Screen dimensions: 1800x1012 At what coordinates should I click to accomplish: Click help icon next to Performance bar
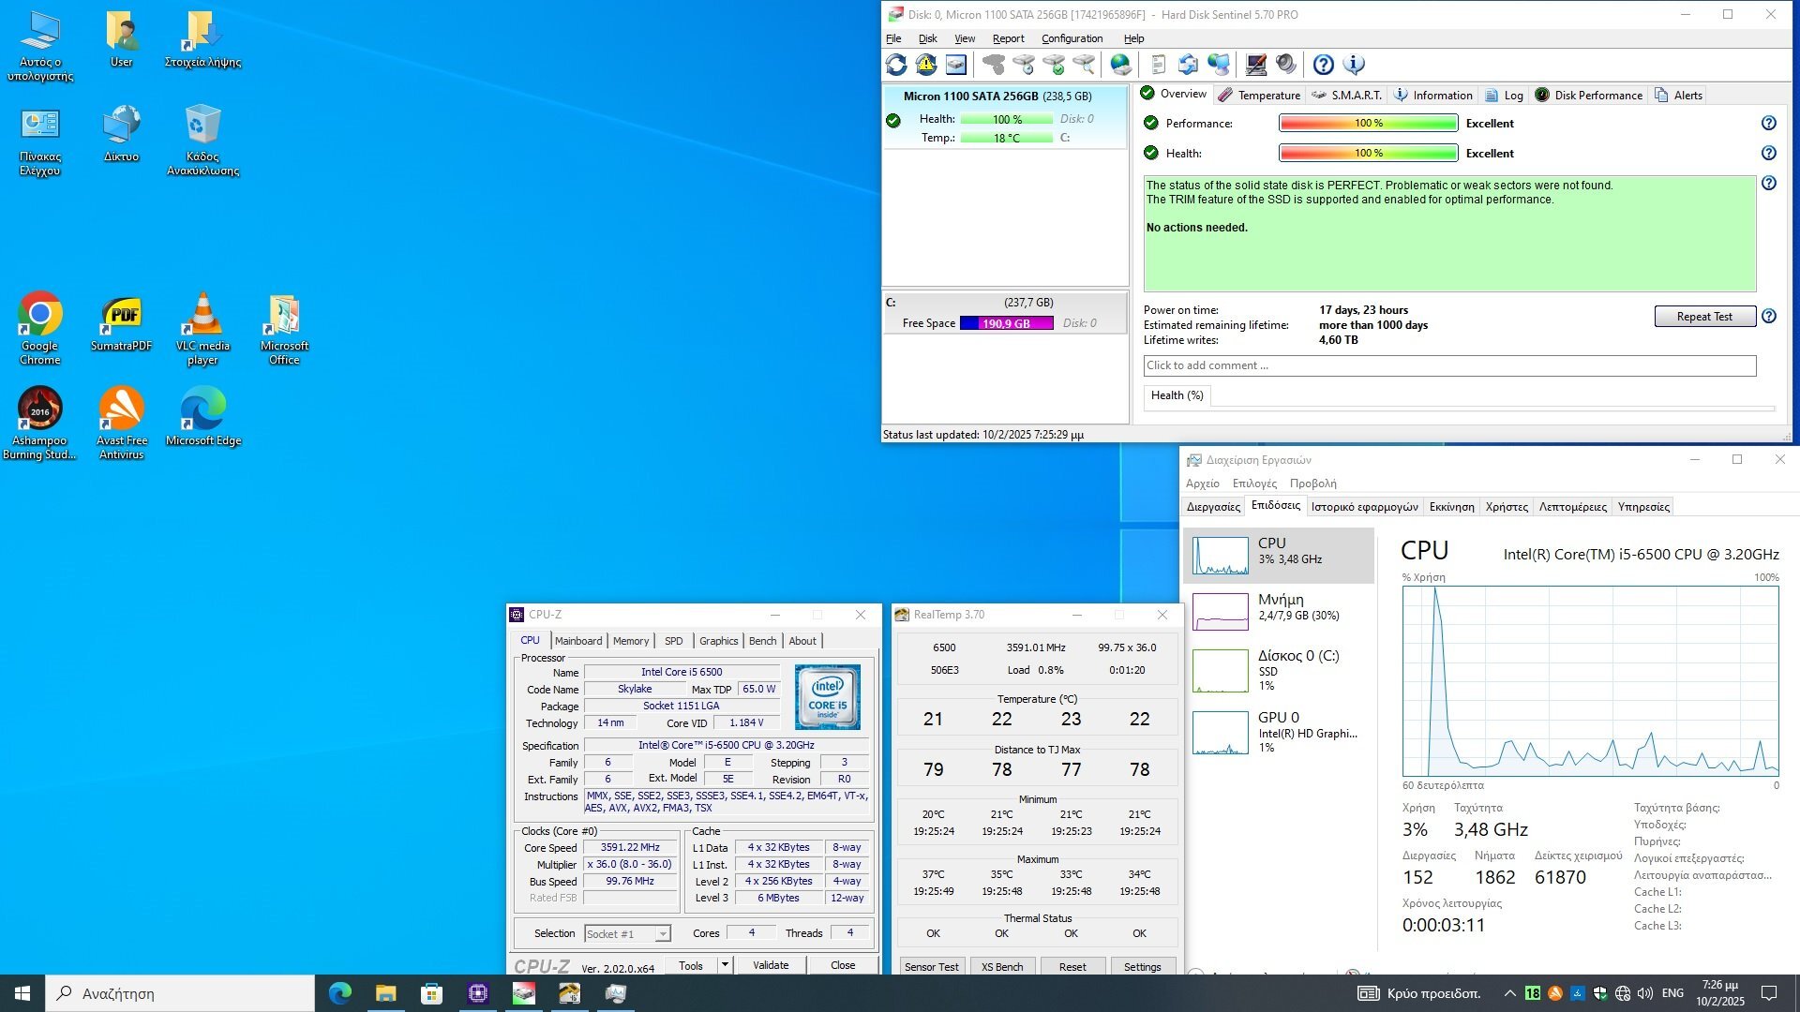(x=1768, y=124)
